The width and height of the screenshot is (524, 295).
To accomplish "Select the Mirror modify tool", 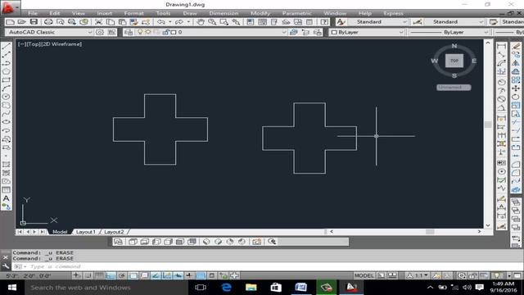I will tap(516, 63).
